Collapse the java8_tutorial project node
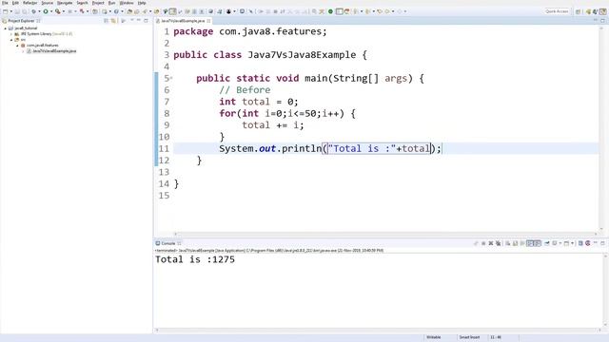This screenshot has width=609, height=342. click(6, 28)
